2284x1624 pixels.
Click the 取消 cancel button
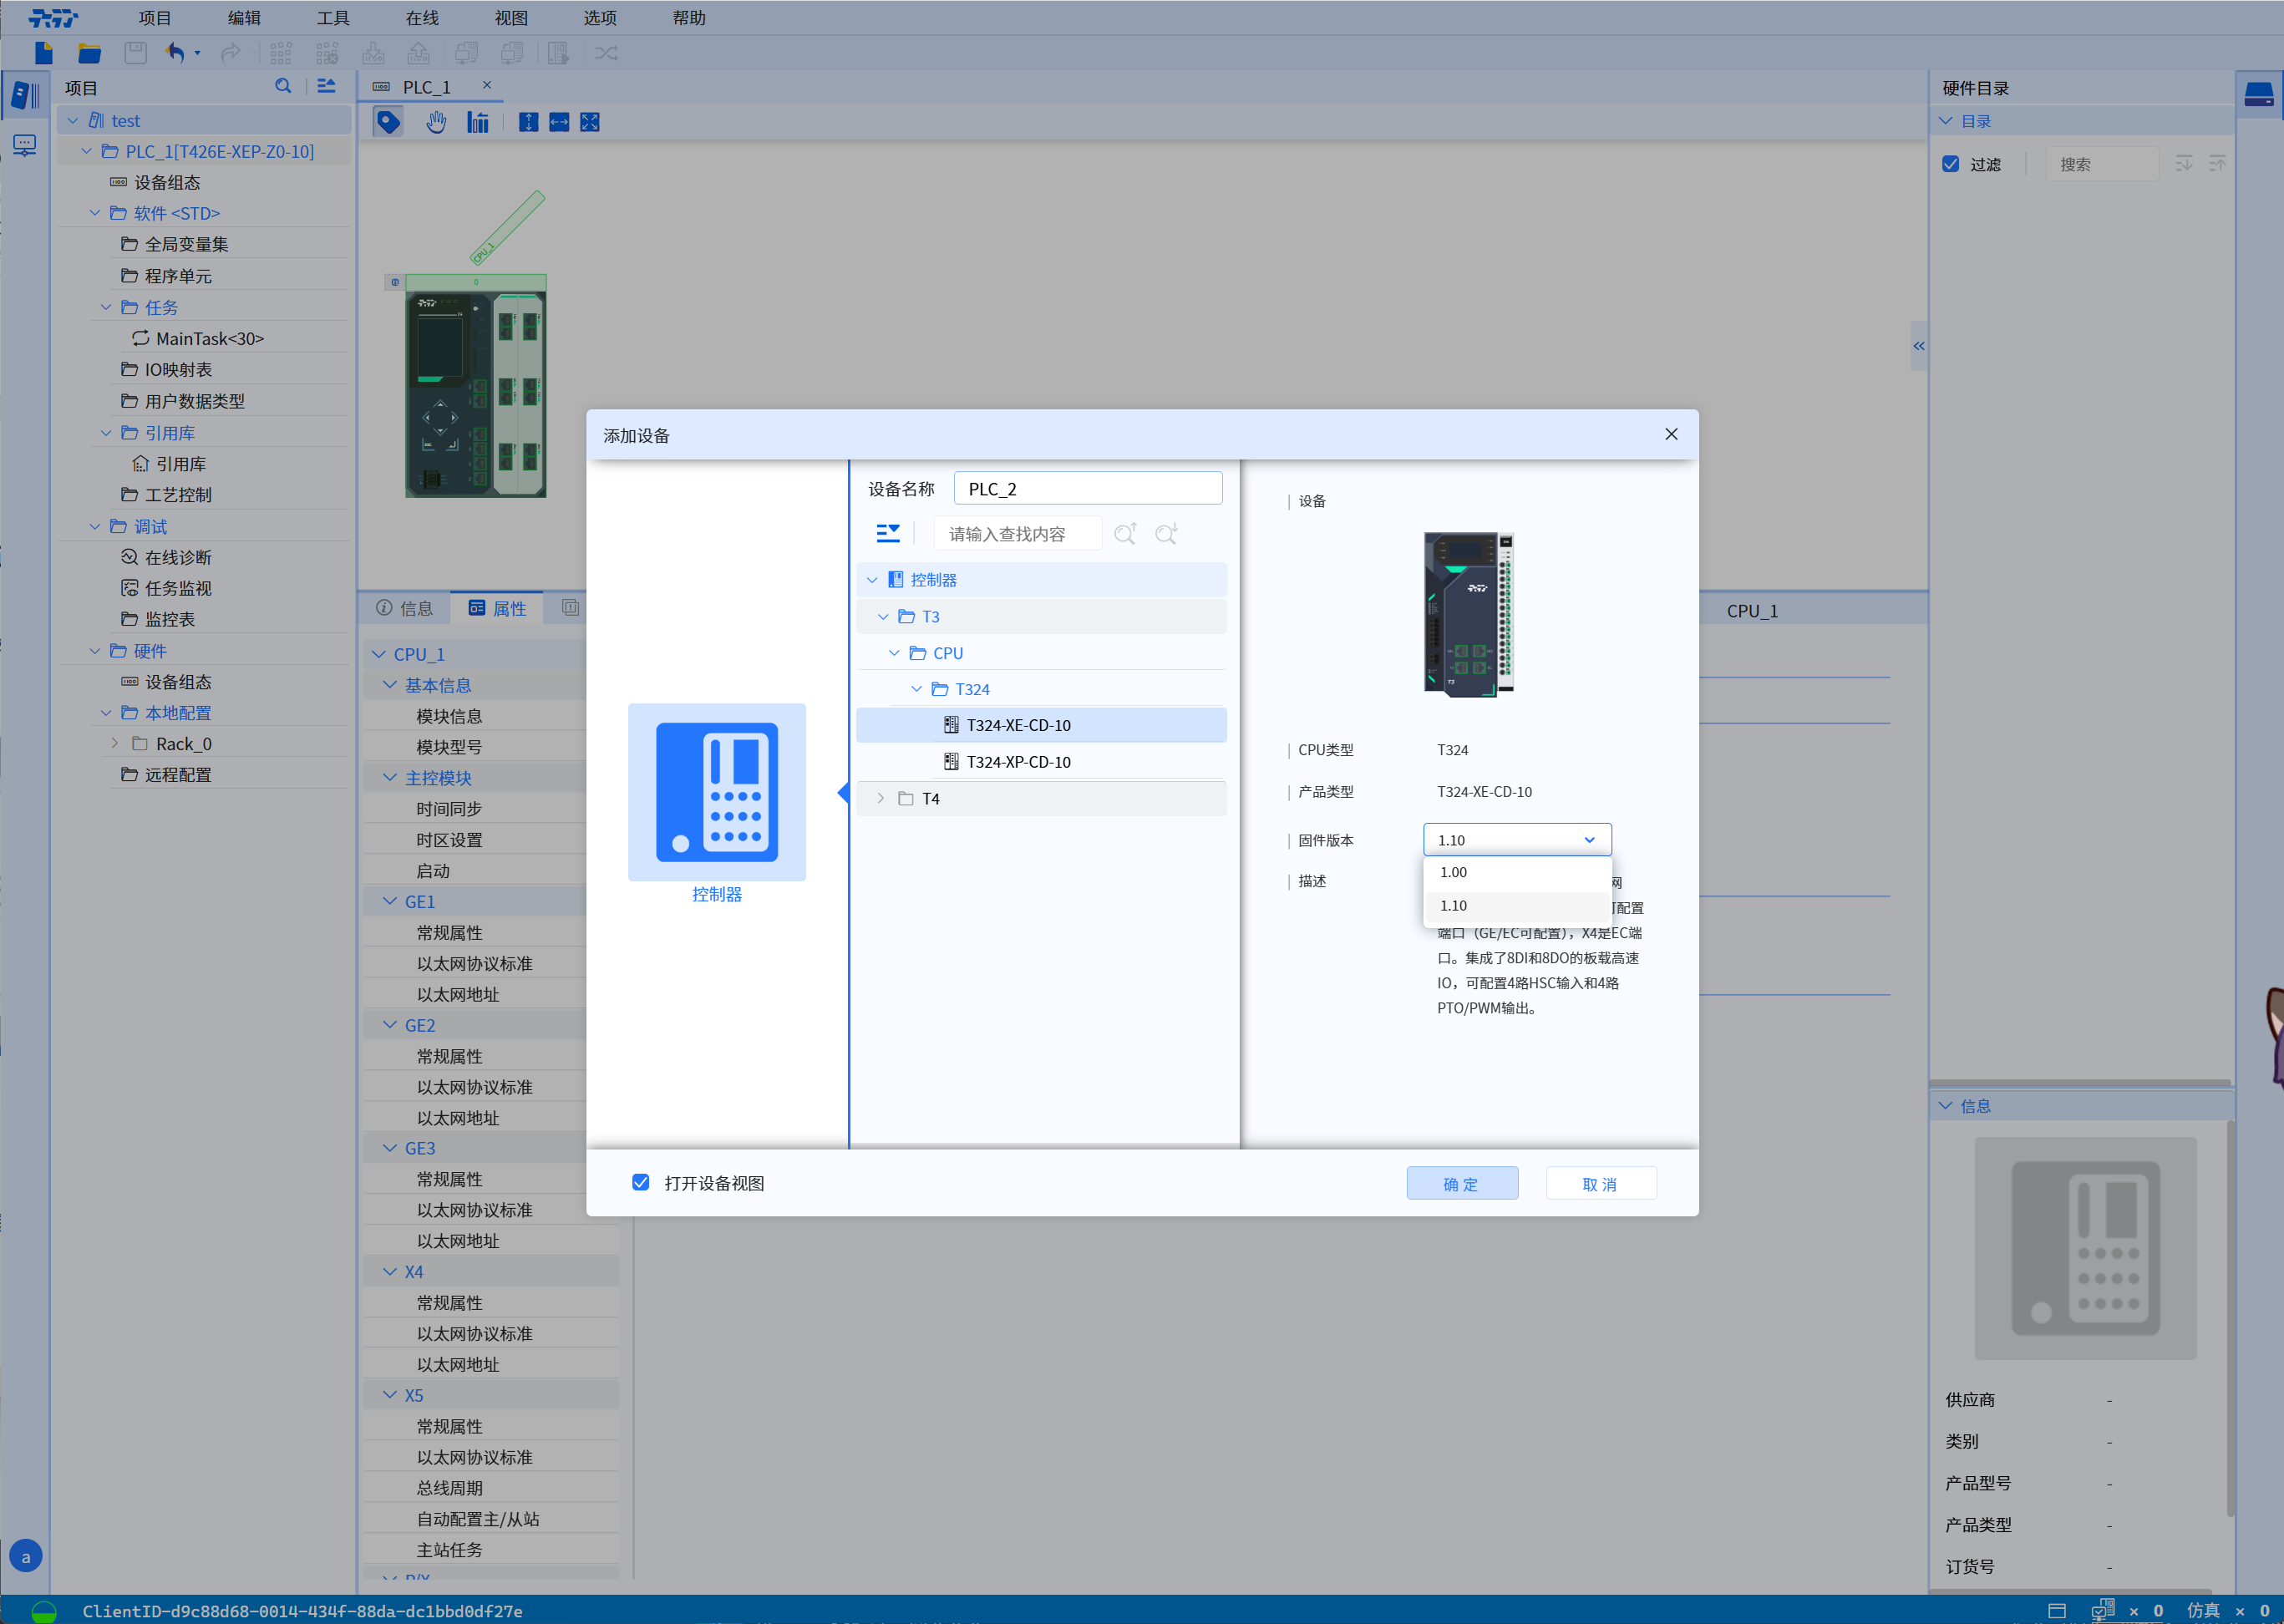pyautogui.click(x=1600, y=1184)
